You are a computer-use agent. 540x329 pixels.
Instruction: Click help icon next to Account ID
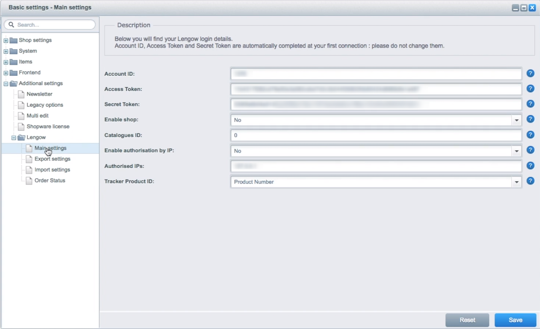(530, 73)
